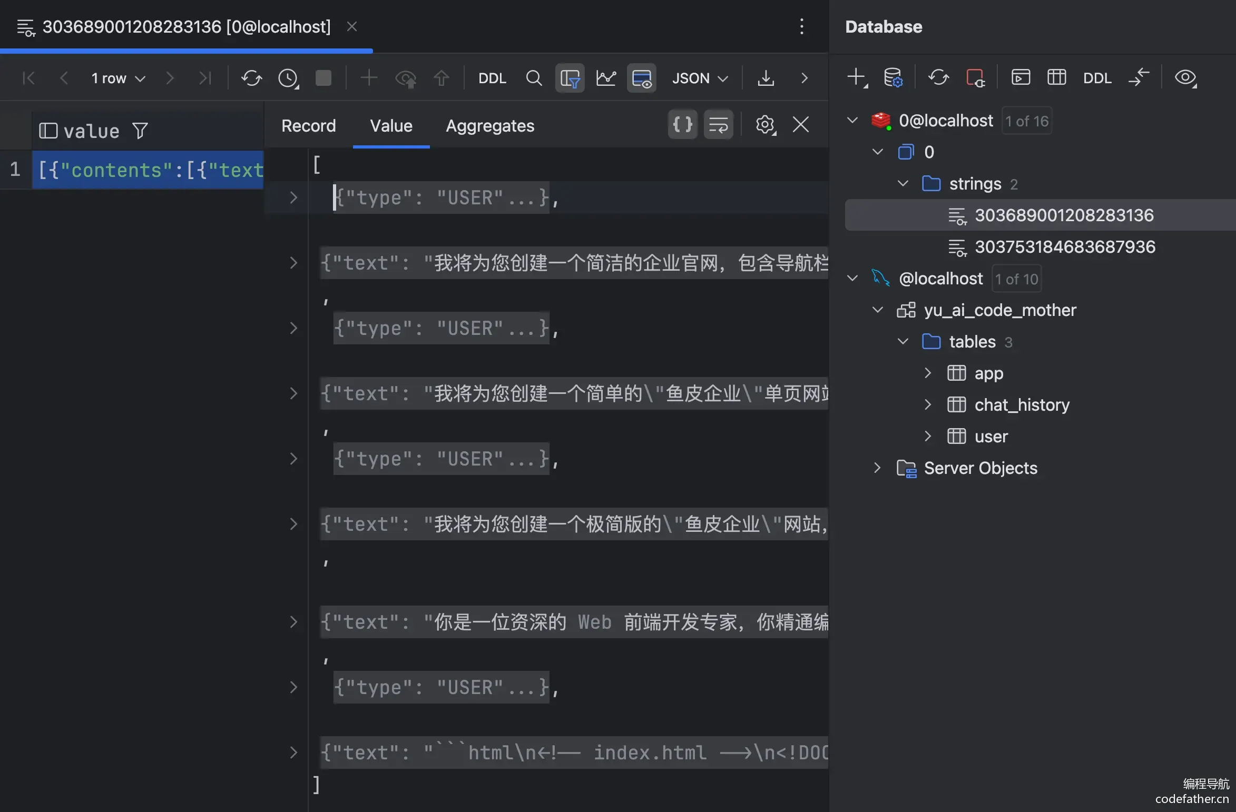The image size is (1236, 812).
Task: Show DDL in Database panel toolbar
Action: click(1097, 78)
